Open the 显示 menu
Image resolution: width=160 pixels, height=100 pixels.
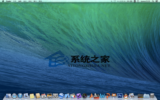pos(25,1)
